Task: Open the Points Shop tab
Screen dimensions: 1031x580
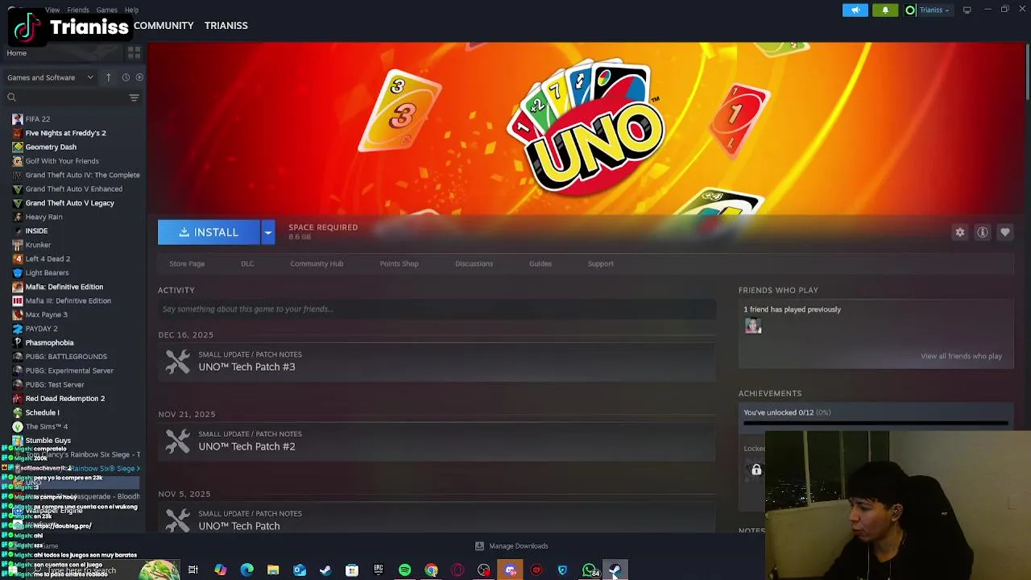Action: click(x=399, y=263)
